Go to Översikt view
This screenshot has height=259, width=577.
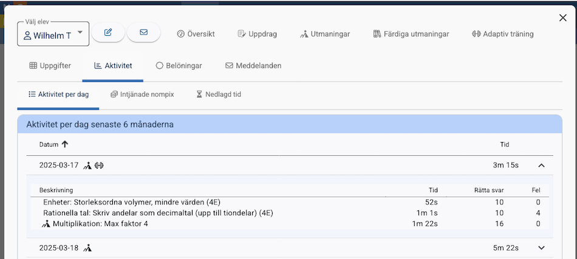196,34
